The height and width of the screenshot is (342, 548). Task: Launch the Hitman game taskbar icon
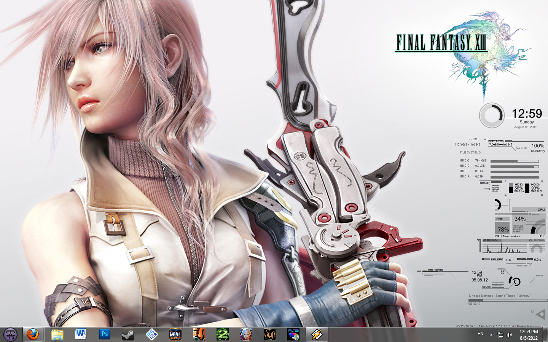pyautogui.click(x=199, y=334)
